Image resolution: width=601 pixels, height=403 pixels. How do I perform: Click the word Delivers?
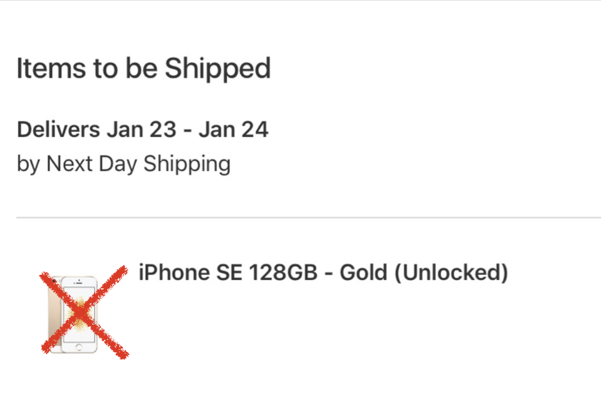click(58, 129)
